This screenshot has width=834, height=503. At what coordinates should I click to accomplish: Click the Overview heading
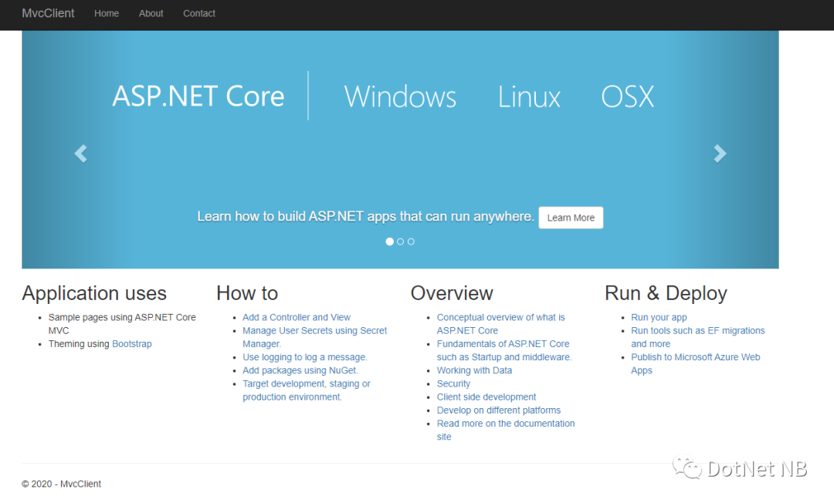(x=452, y=293)
